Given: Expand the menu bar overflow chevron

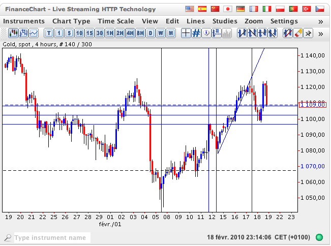Looking at the screenshot, I should 321,21.
